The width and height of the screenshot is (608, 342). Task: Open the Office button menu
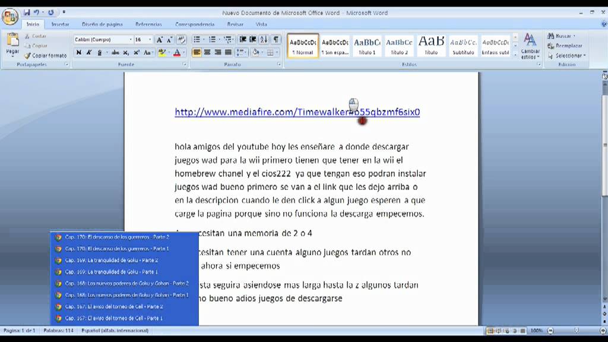click(x=9, y=16)
